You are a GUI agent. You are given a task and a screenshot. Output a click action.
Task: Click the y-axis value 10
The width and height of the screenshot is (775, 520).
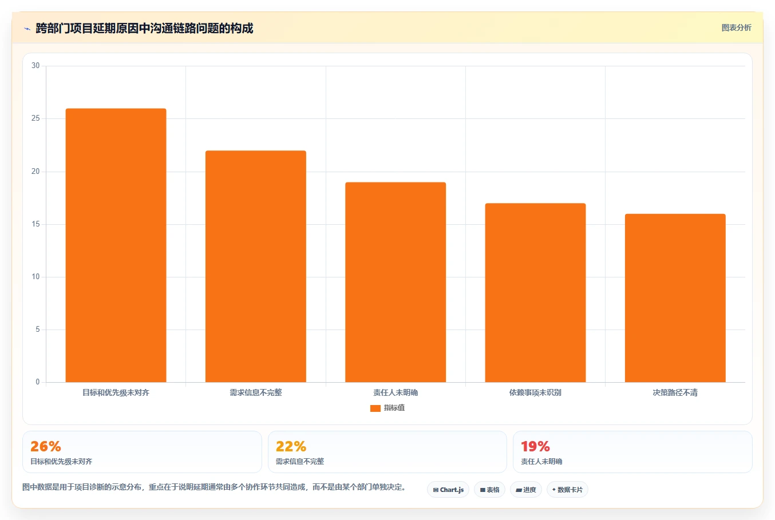35,277
